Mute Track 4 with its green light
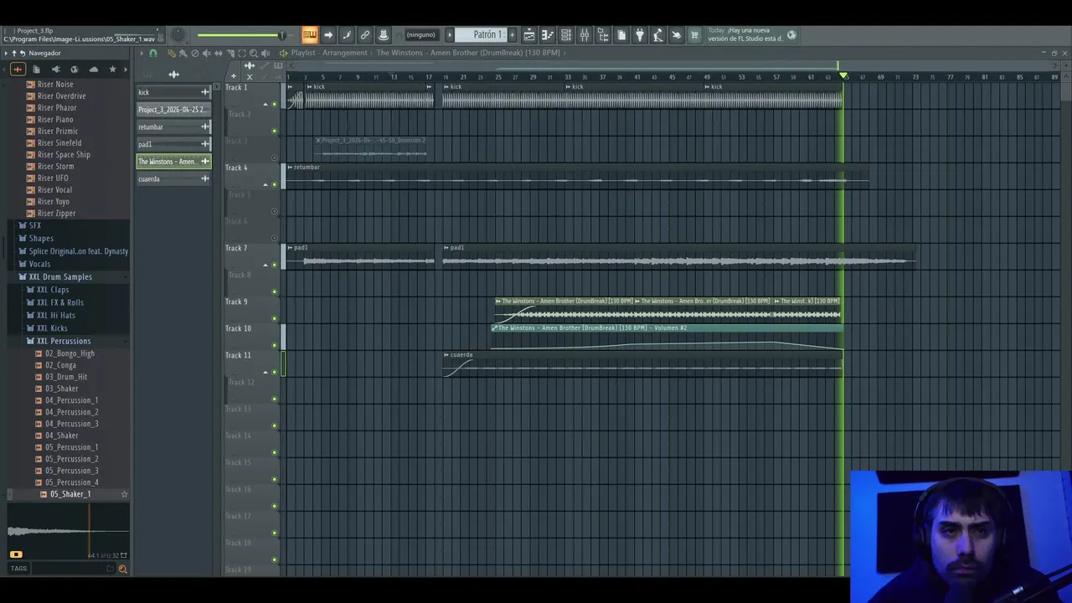1072x603 pixels. (274, 184)
